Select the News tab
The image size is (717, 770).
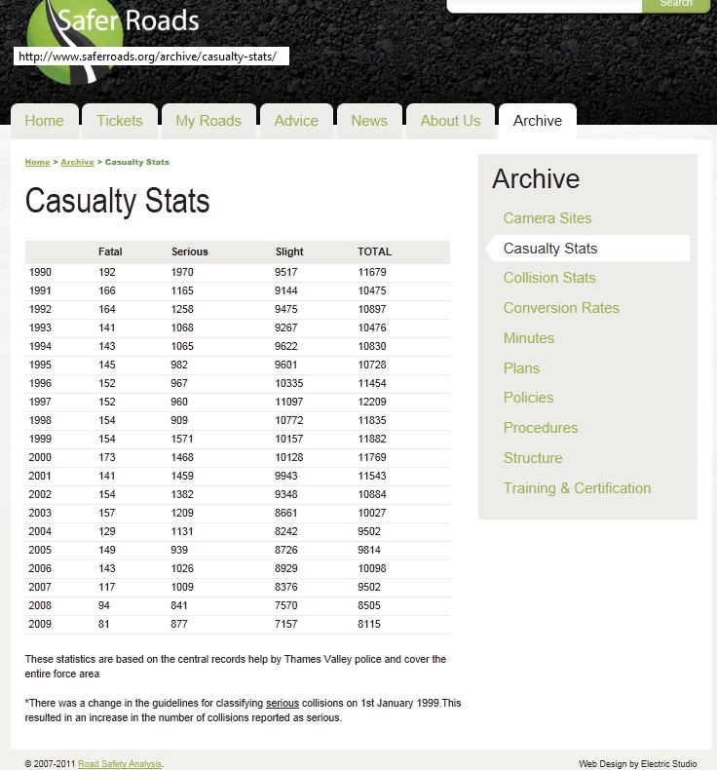pyautogui.click(x=369, y=121)
